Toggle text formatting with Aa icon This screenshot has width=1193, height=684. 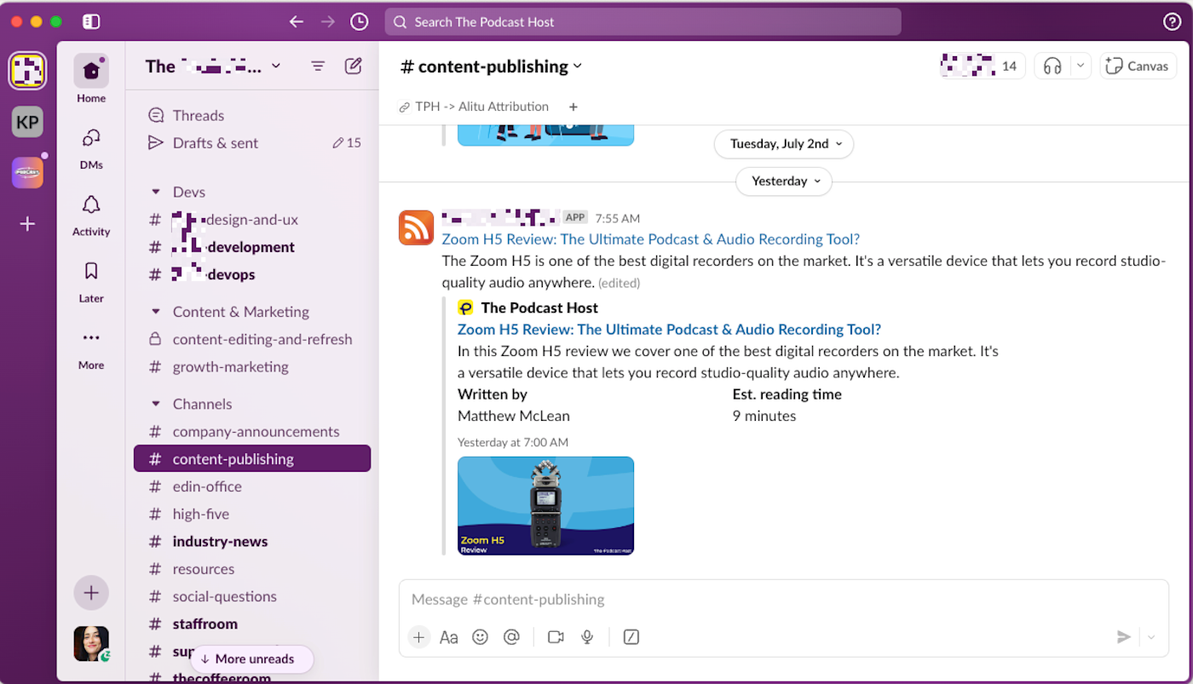point(449,637)
